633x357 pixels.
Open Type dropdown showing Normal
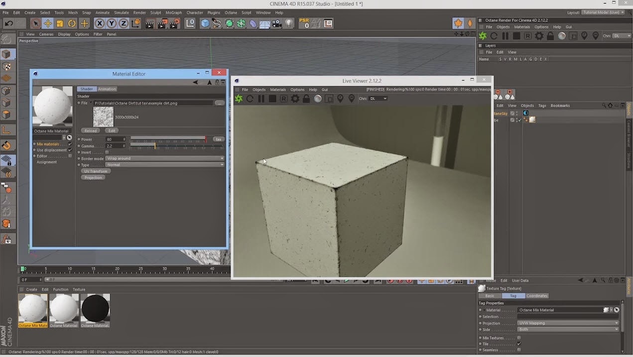click(165, 164)
